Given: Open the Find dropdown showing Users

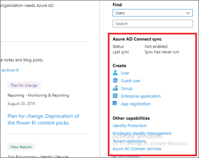Looking at the screenshot, I should point(152,13).
